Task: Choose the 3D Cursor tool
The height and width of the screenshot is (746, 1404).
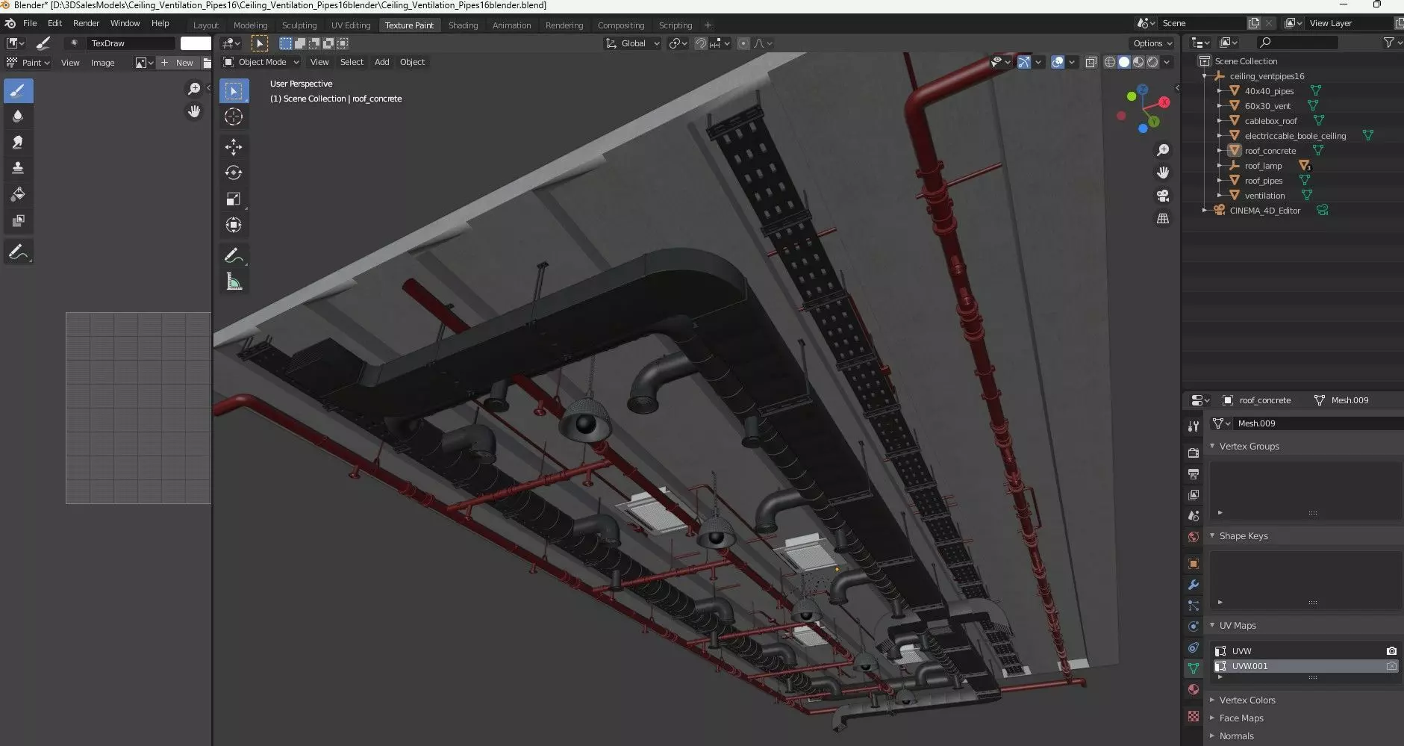Action: click(234, 116)
